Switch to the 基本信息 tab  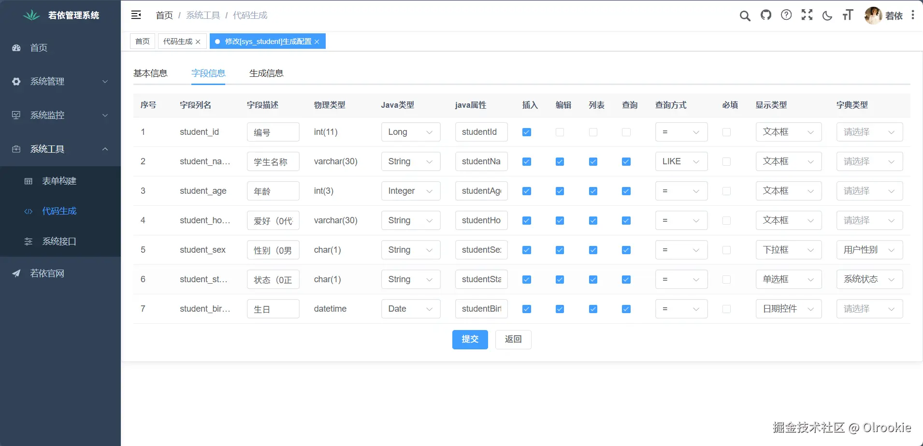[x=150, y=73]
